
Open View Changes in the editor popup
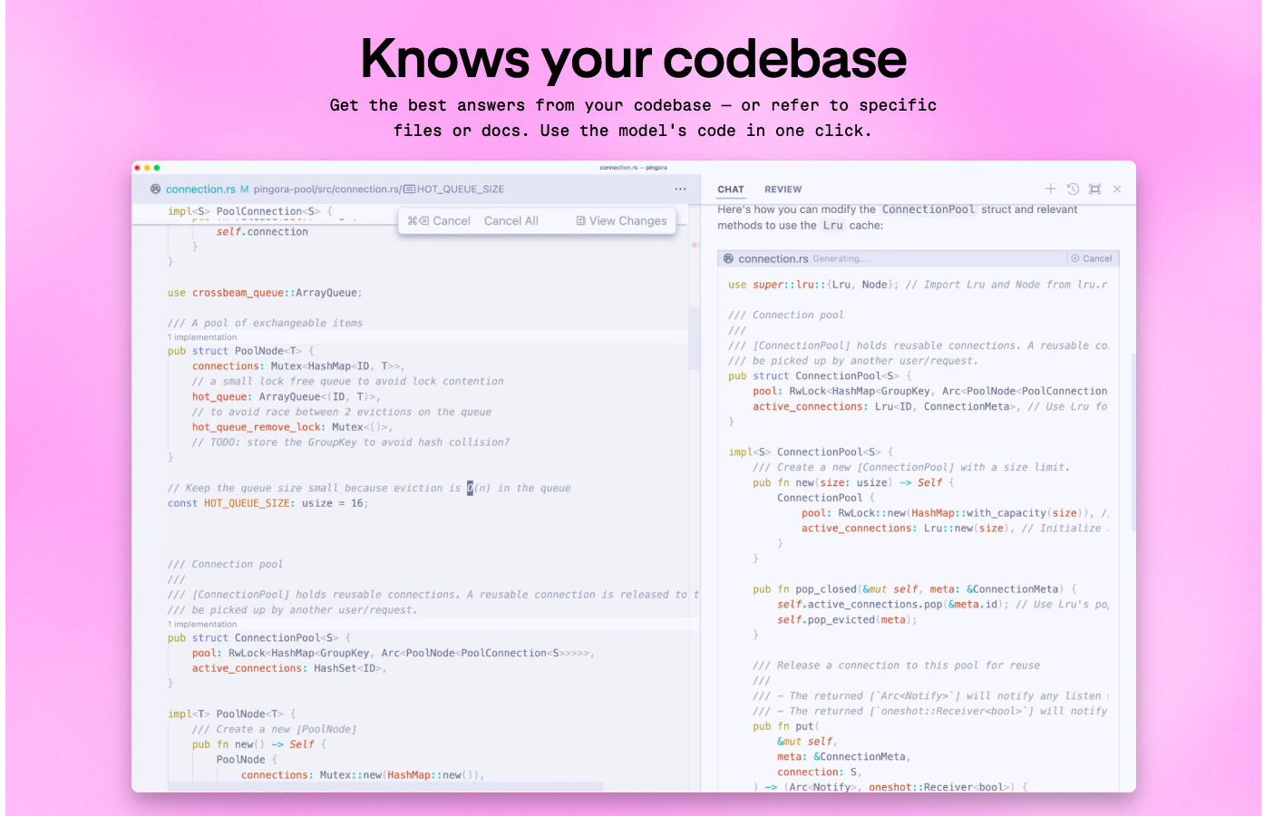[621, 220]
